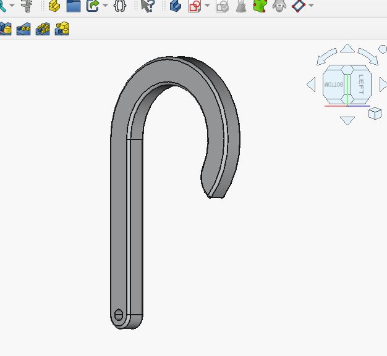
Task: Click navigation cube down arrow
Action: [x=347, y=120]
